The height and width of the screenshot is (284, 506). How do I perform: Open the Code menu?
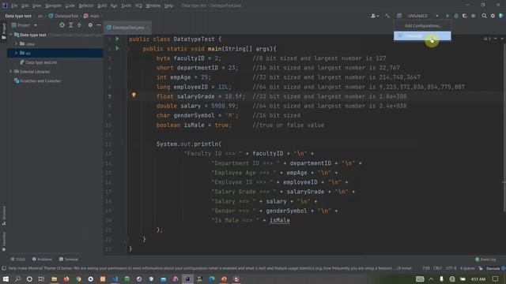[70, 6]
